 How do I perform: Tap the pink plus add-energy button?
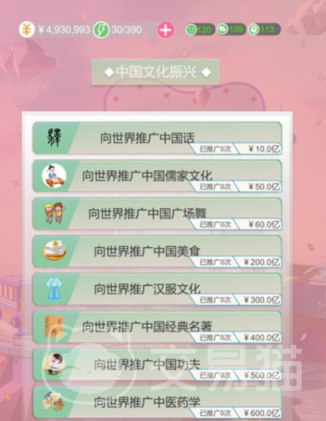click(x=166, y=30)
